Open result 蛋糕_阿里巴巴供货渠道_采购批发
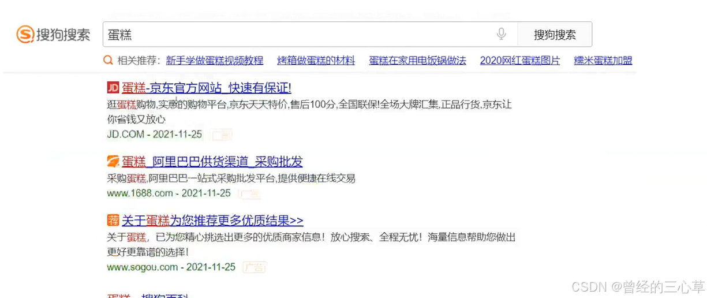The width and height of the screenshot is (707, 298). click(212, 162)
